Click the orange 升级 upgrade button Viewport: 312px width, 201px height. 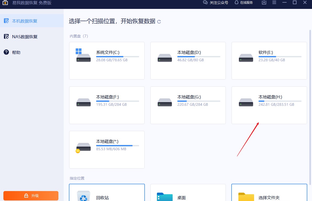(x=31, y=196)
